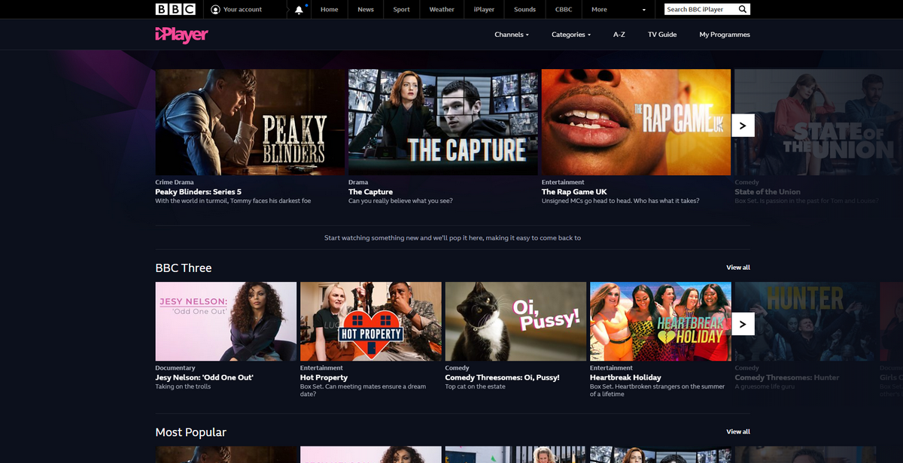Open the Sounds nav item

pos(524,10)
